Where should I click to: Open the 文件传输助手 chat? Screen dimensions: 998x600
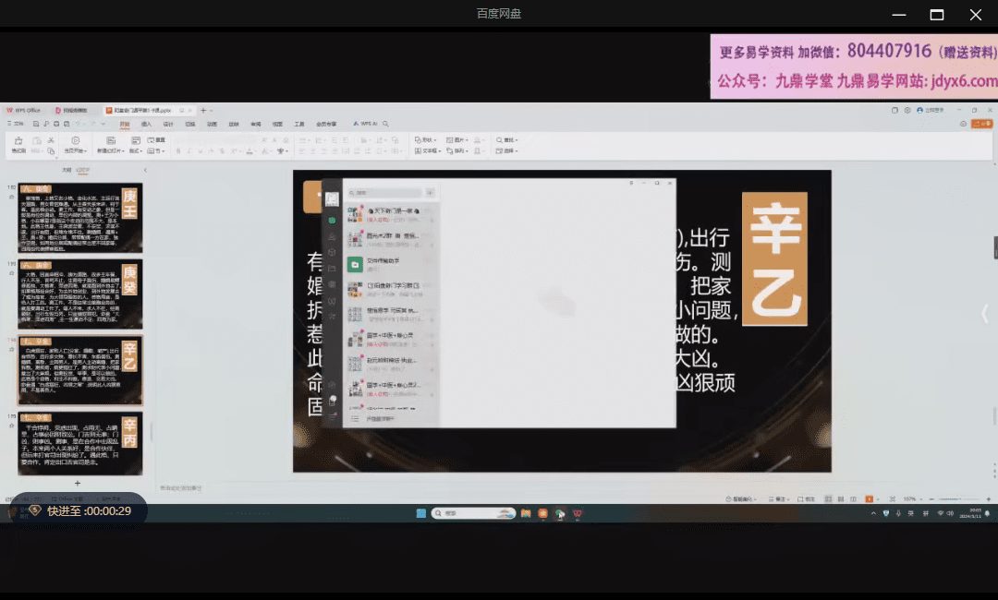point(383,264)
